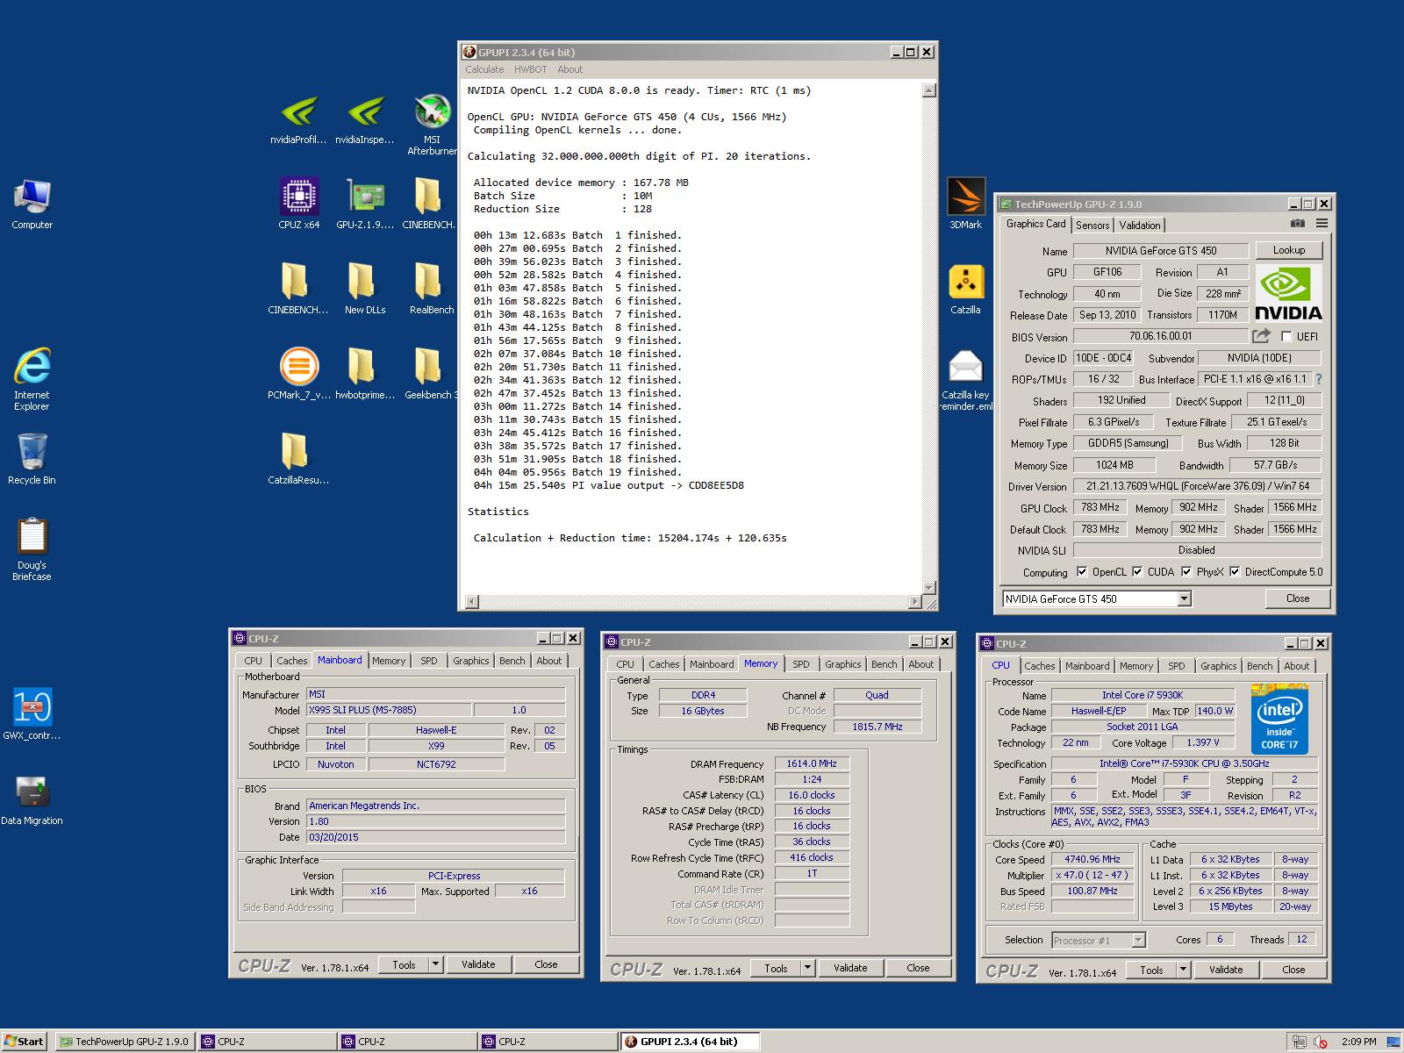Toggle CUDA computing checkbox
This screenshot has width=1404, height=1053.
[1137, 572]
